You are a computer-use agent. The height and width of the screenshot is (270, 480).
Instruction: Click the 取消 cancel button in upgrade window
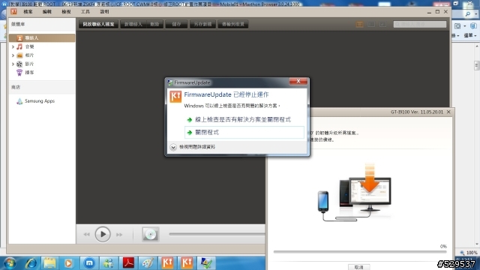point(358,267)
